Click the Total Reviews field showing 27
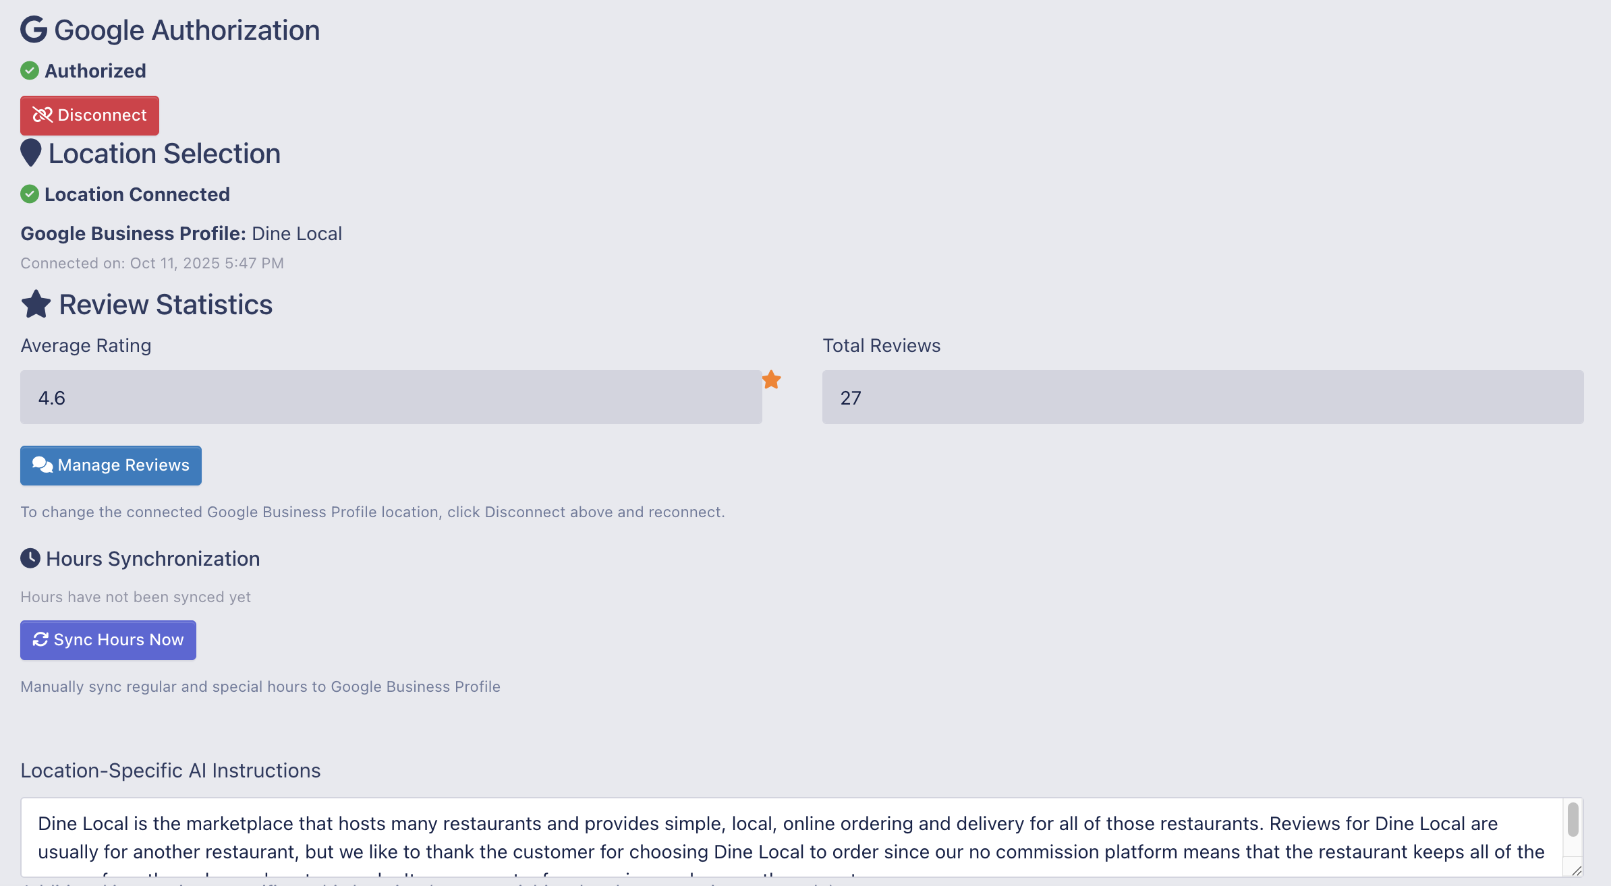1611x886 pixels. [x=1202, y=397]
